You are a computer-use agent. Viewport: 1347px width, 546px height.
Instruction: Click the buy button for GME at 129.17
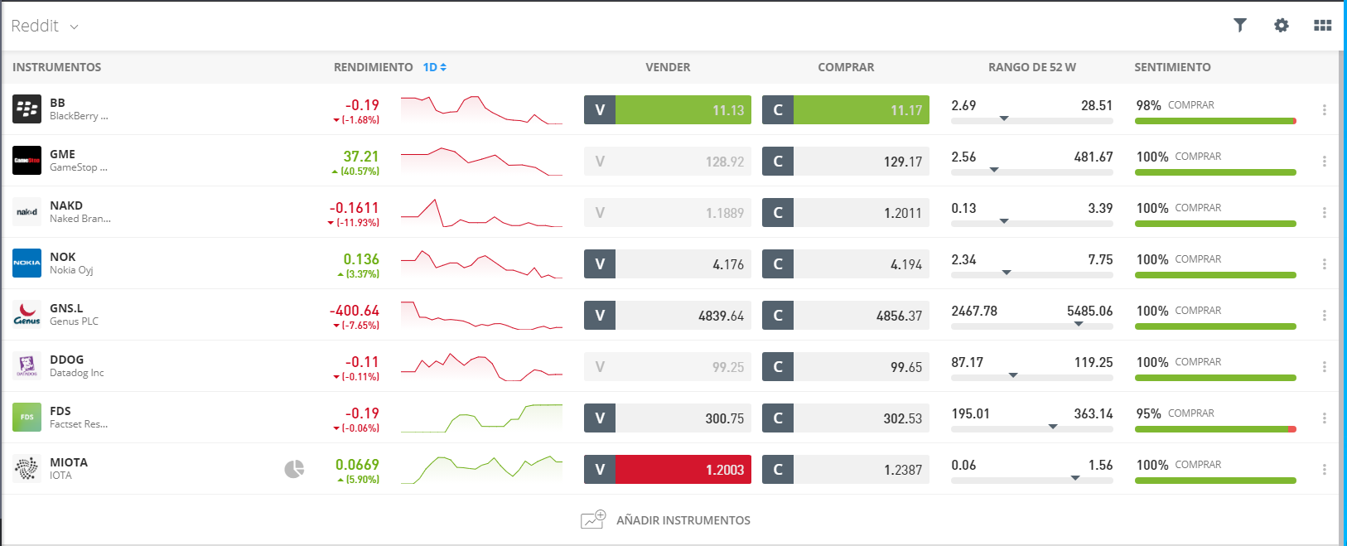point(845,162)
